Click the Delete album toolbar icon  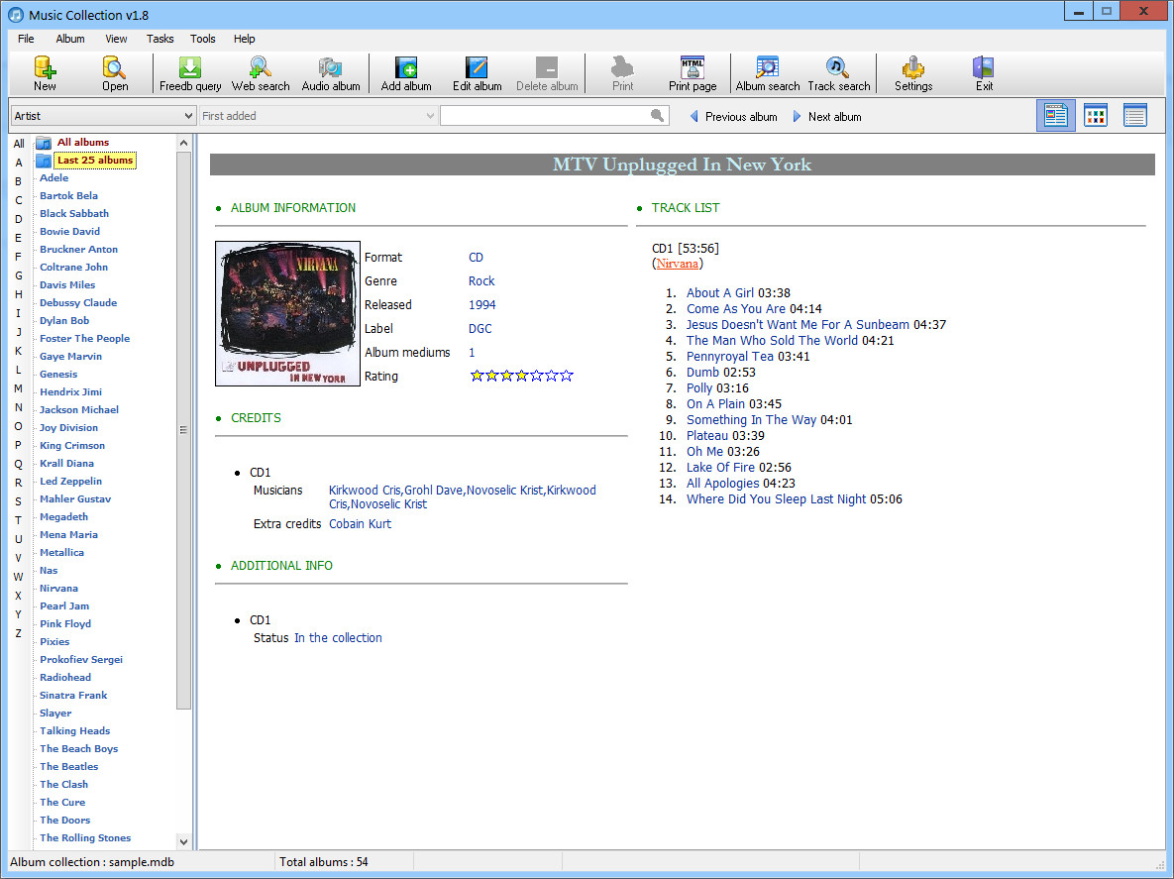tap(547, 73)
